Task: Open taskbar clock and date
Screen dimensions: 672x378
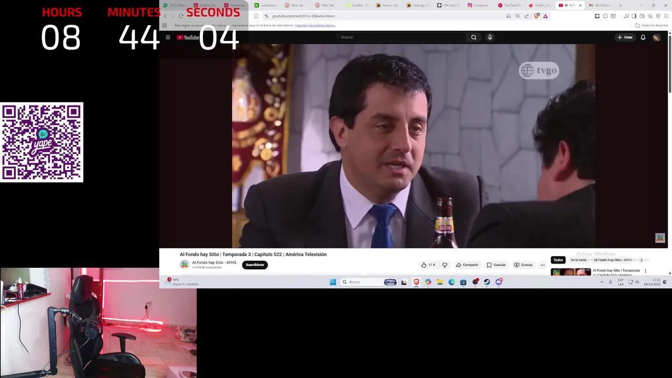Action: (652, 282)
